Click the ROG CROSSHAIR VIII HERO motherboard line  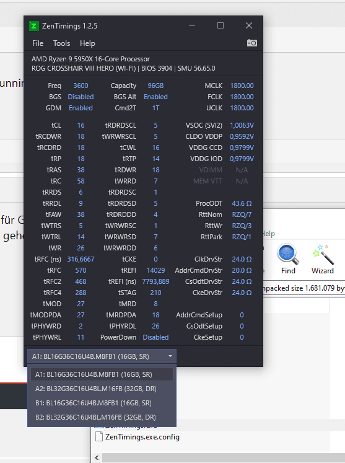pyautogui.click(x=123, y=69)
